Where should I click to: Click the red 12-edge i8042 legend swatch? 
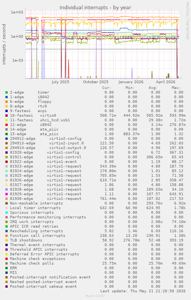(7, 125)
